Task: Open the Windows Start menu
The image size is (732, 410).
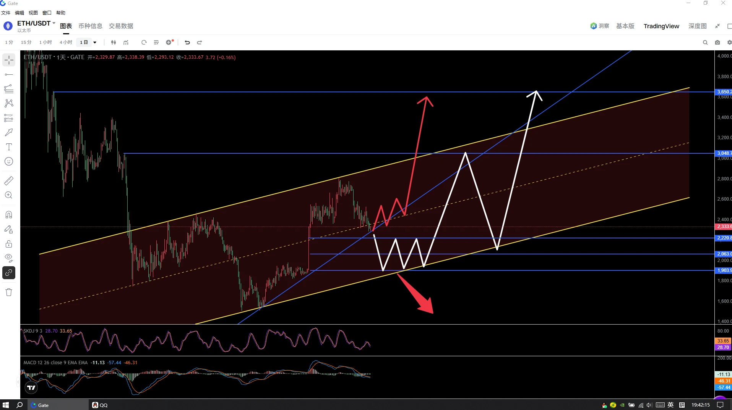Action: tap(6, 405)
